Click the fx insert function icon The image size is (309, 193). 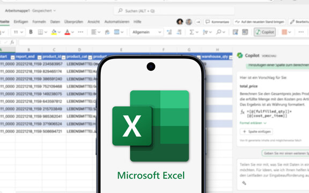coord(12,42)
